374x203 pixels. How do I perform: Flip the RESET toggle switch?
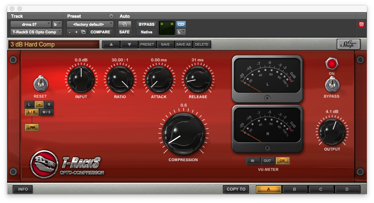(41, 83)
